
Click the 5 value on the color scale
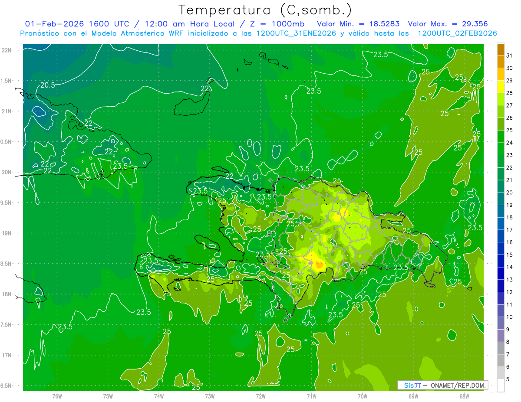[508, 379]
